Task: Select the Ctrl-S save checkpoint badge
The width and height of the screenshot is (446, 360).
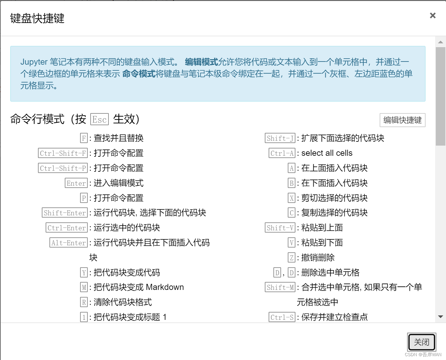Action: [x=282, y=317]
